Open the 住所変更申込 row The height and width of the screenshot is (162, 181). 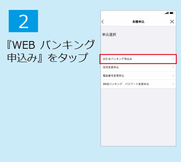pyautogui.click(x=138, y=67)
